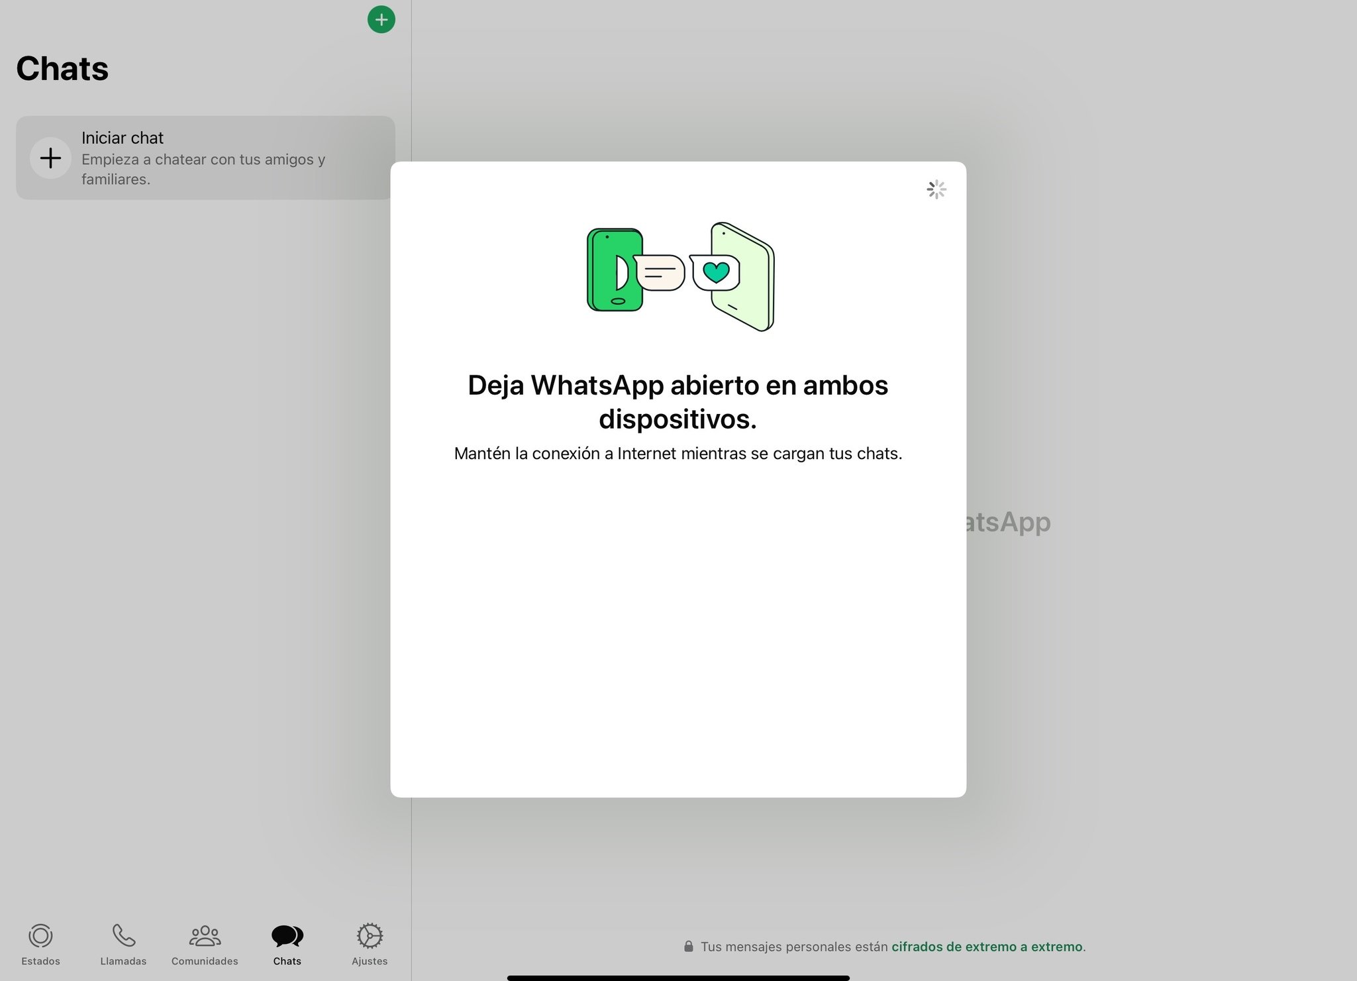The image size is (1357, 981).
Task: Click the text 'Empieza a chatear con tus amigos'
Action: 197,160
